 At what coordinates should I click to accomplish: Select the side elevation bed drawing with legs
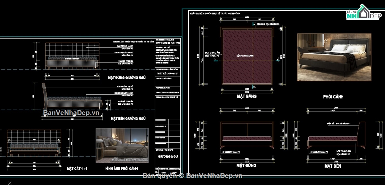(x=336, y=136)
